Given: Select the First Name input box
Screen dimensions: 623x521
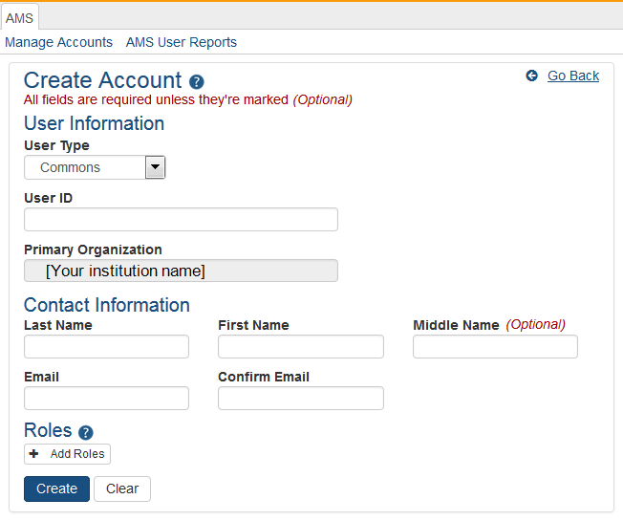Looking at the screenshot, I should pyautogui.click(x=301, y=347).
